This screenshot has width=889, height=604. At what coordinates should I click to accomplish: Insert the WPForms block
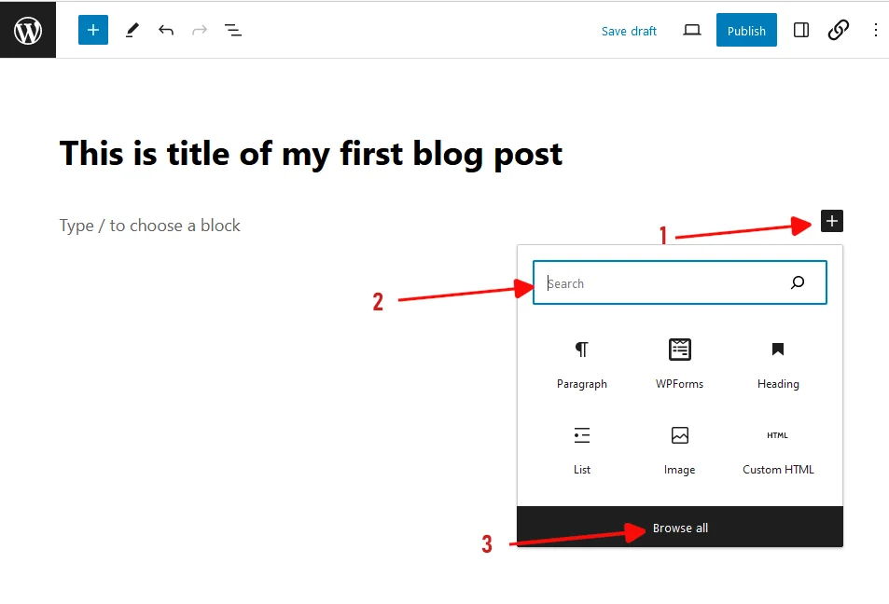(680, 364)
